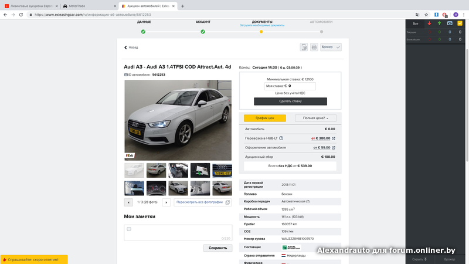The image size is (469, 264).
Task: Click the main white Audi A3 photo
Action: click(178, 120)
